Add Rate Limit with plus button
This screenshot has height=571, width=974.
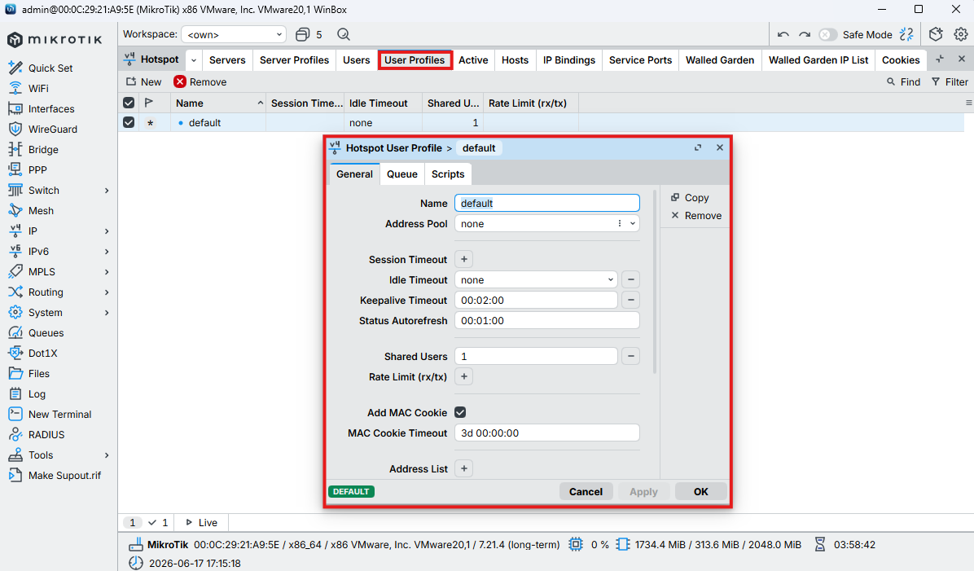[x=464, y=376]
